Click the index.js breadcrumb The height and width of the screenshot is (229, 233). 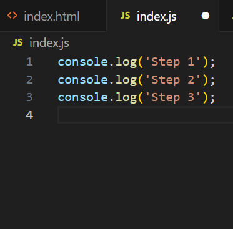pyautogui.click(x=49, y=43)
